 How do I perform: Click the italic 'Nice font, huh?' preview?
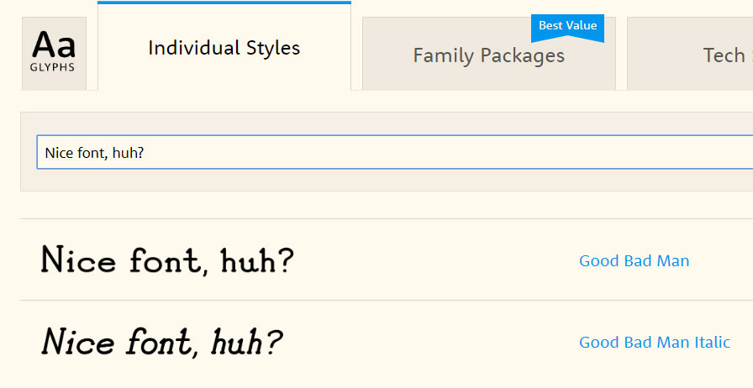(162, 343)
